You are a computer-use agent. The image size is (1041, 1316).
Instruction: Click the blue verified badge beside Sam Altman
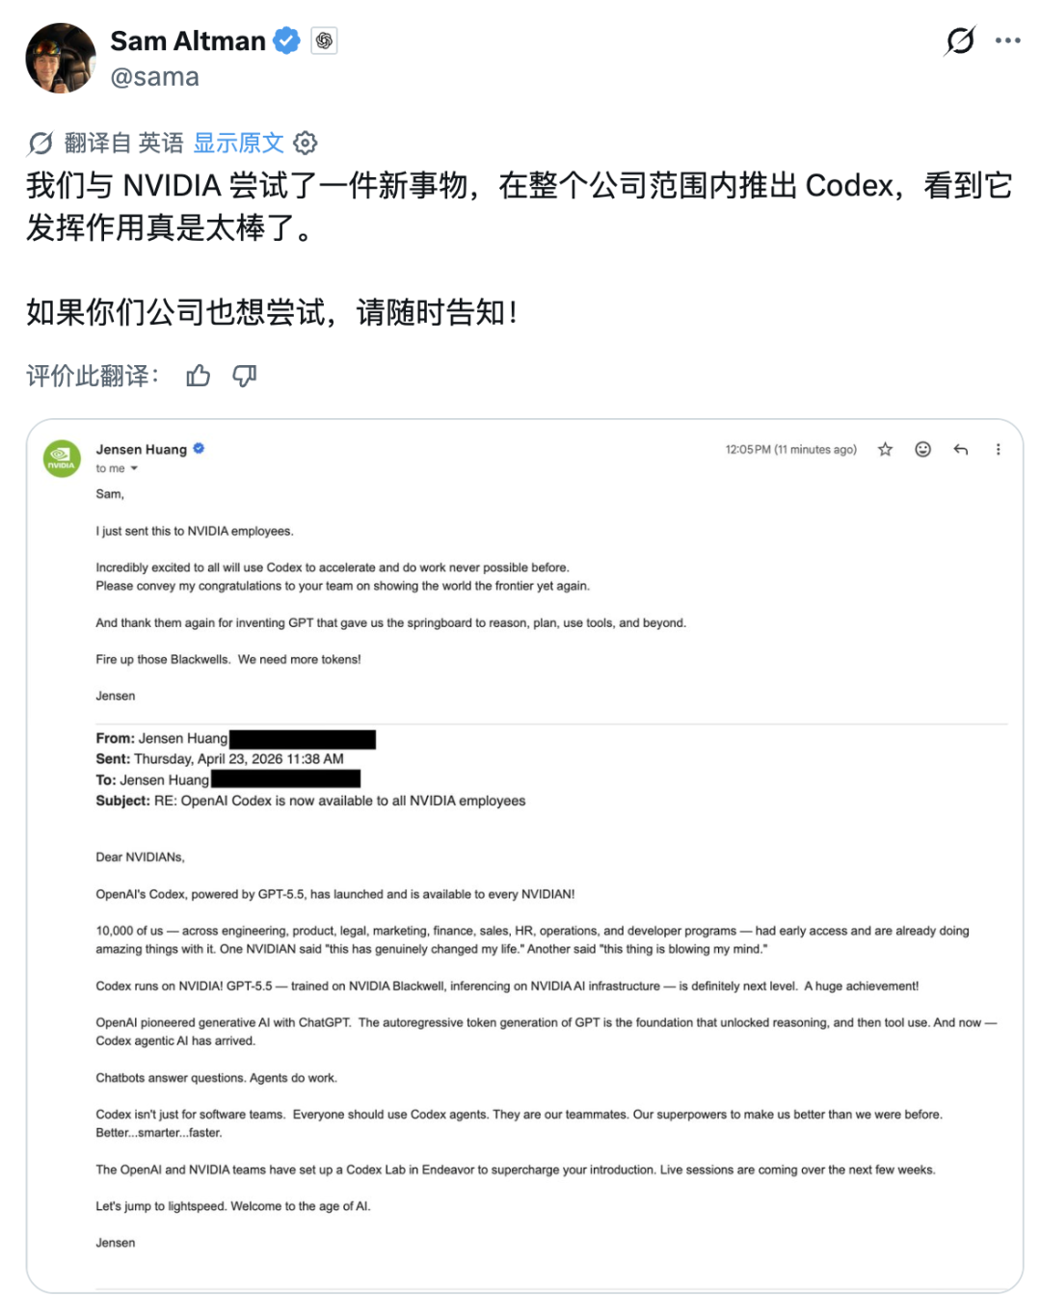tap(286, 40)
